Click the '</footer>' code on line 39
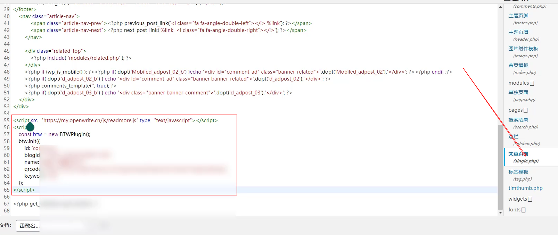Image resolution: width=558 pixels, height=235 pixels. 25,9
